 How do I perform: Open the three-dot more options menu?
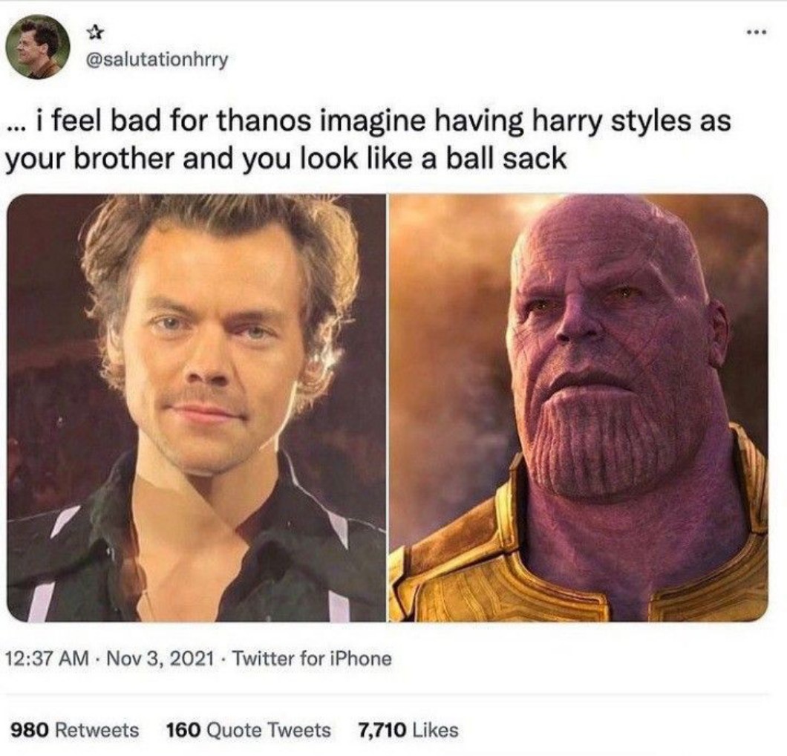point(757,35)
